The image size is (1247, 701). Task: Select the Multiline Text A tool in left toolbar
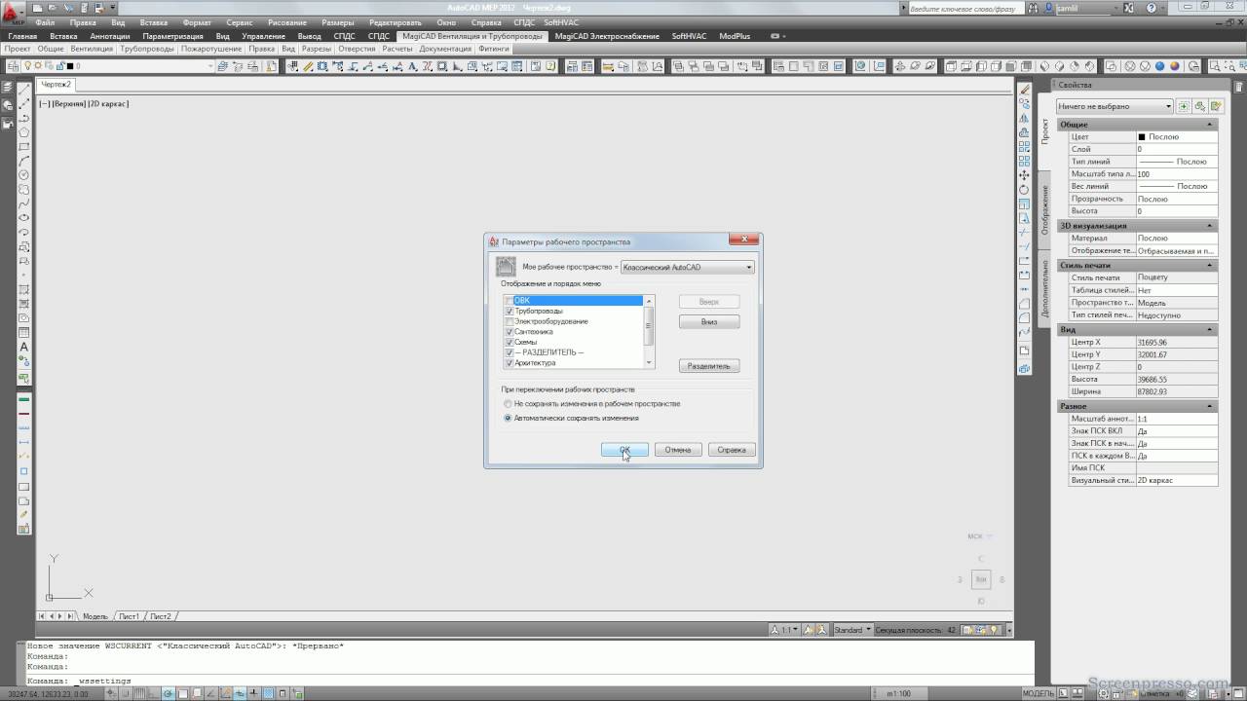click(24, 347)
